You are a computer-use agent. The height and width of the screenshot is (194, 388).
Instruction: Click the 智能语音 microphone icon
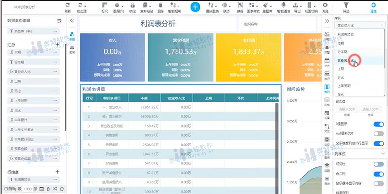click(x=284, y=5)
